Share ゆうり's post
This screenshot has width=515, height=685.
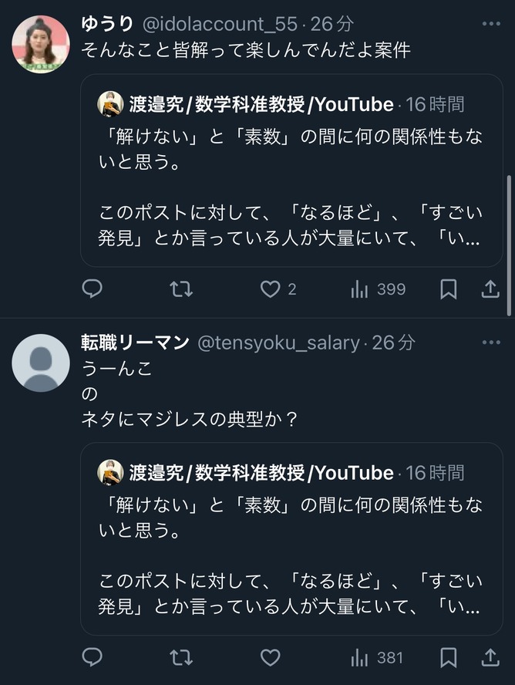[490, 289]
